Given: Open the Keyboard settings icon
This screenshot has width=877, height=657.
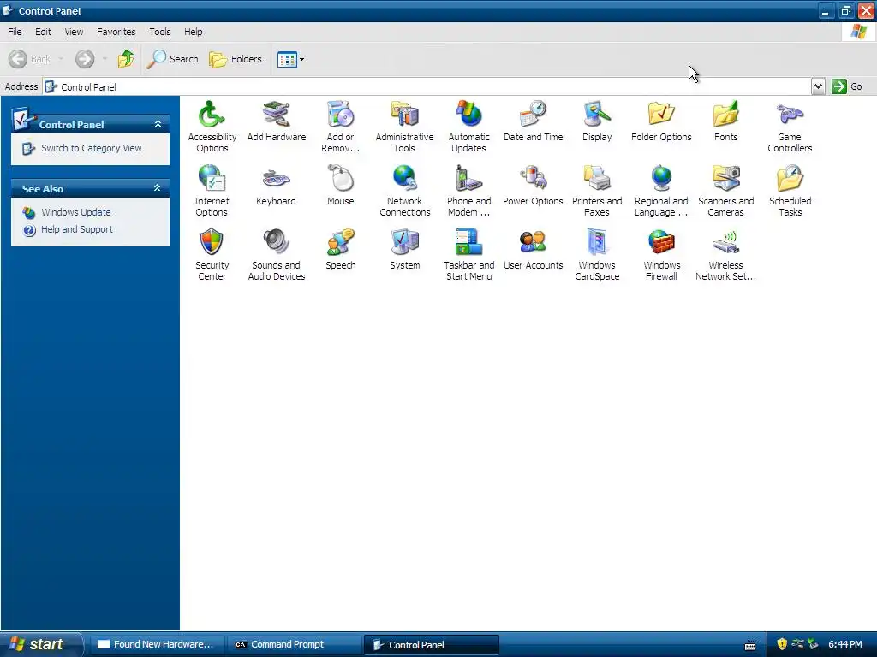Looking at the screenshot, I should pyautogui.click(x=277, y=179).
